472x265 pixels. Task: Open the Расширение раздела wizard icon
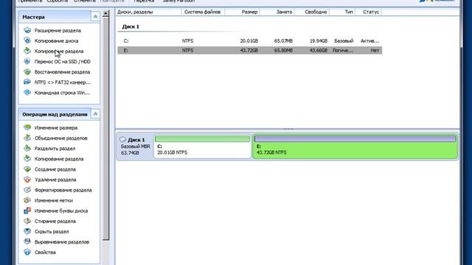27,30
